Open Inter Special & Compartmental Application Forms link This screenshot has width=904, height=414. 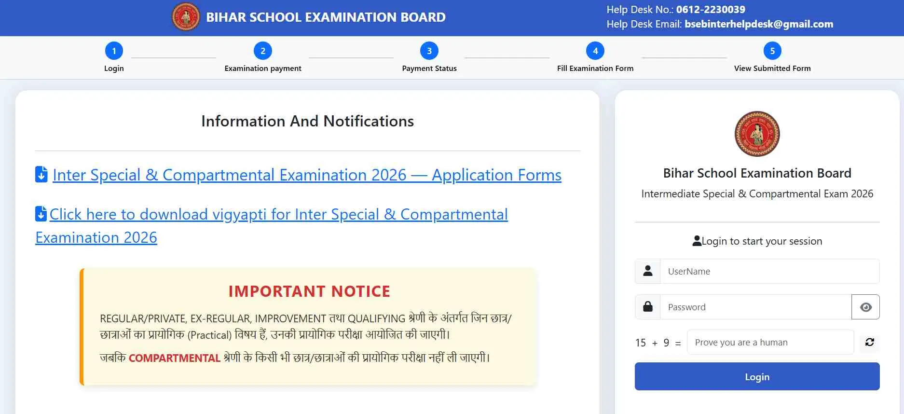coord(307,175)
